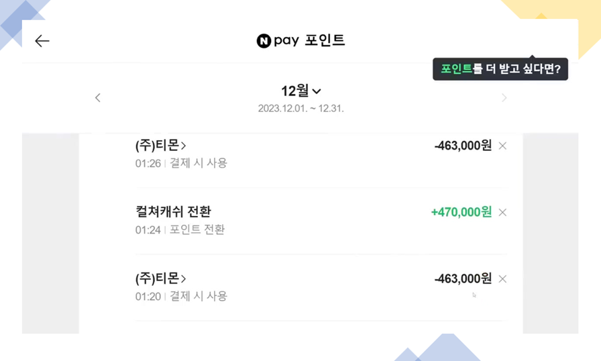This screenshot has height=361, width=601.
Task: Go to the next month with the right chevron
Action: pyautogui.click(x=504, y=98)
